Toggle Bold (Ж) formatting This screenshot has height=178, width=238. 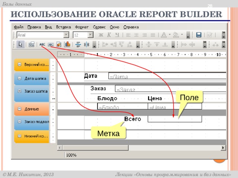pos(101,35)
